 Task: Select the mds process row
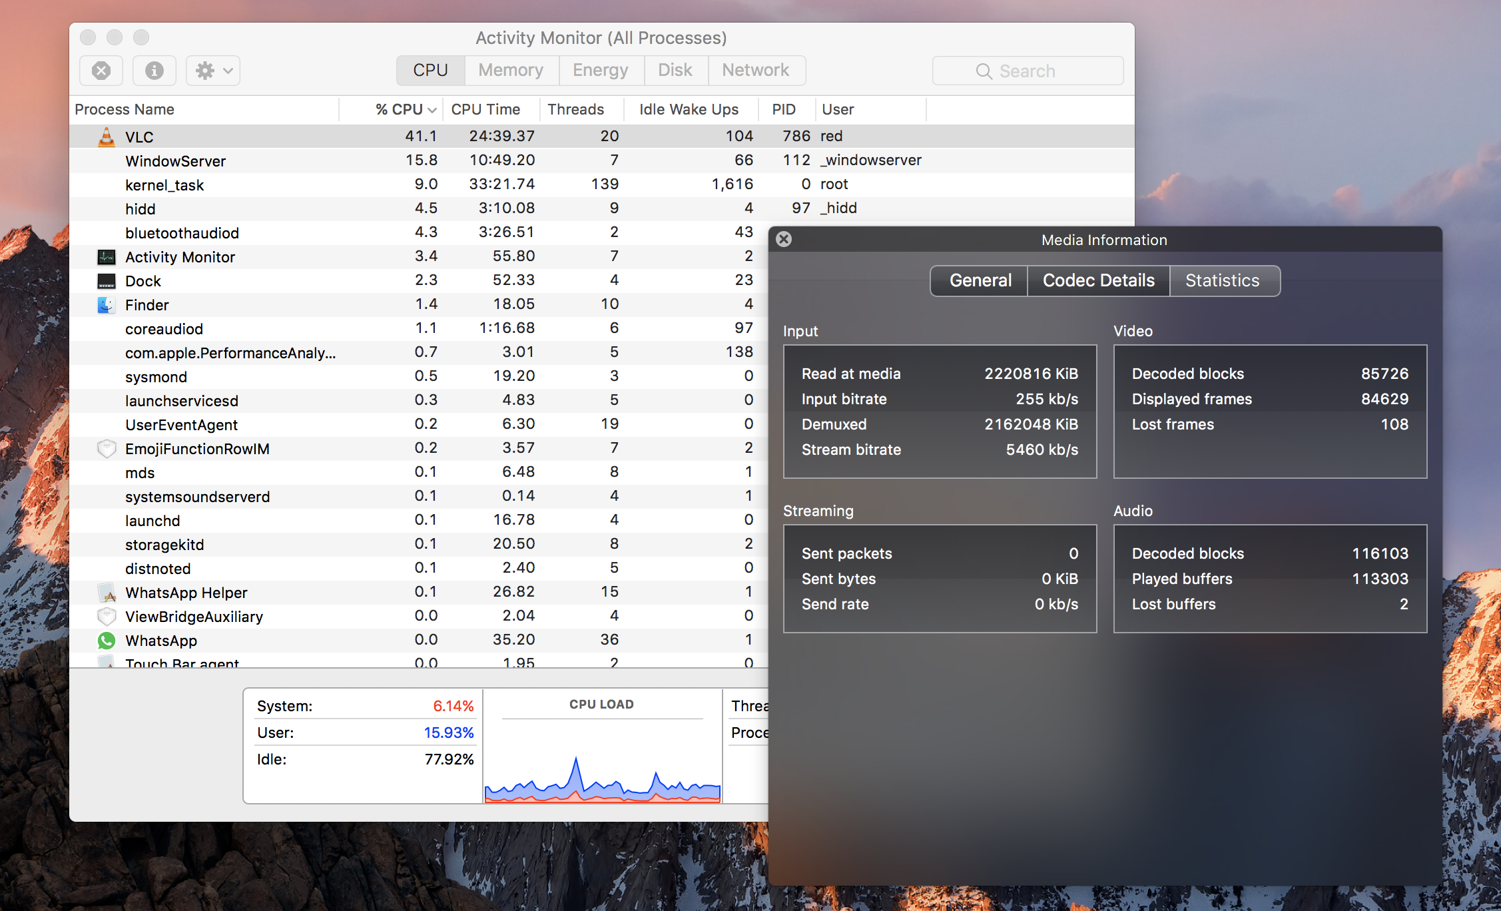tap(419, 472)
